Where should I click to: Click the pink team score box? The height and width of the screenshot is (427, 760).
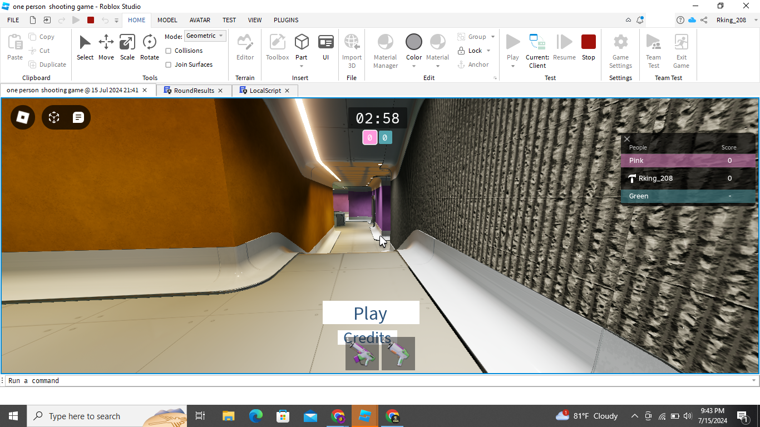(x=370, y=137)
